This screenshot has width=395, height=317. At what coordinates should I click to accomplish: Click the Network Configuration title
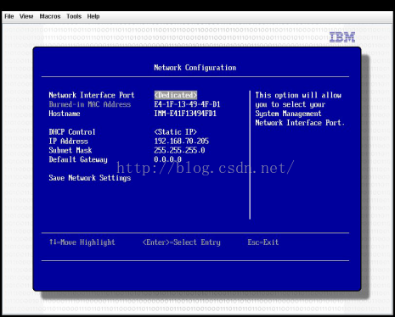pos(195,68)
